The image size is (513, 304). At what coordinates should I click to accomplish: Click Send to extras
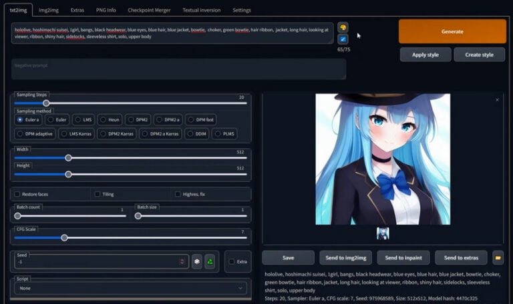[462, 257]
